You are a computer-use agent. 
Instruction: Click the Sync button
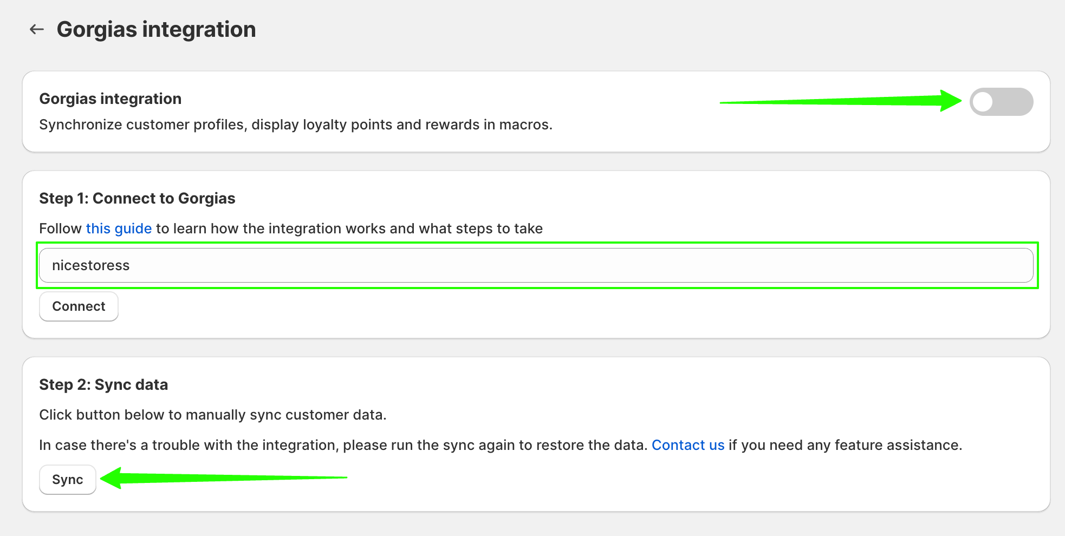click(x=68, y=480)
